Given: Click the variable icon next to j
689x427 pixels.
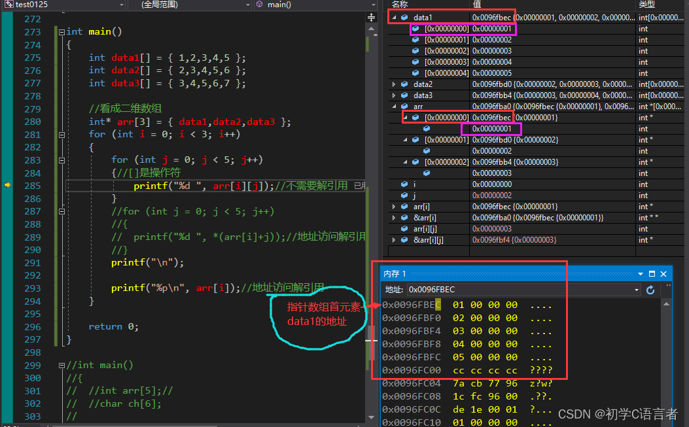Looking at the screenshot, I should [404, 196].
